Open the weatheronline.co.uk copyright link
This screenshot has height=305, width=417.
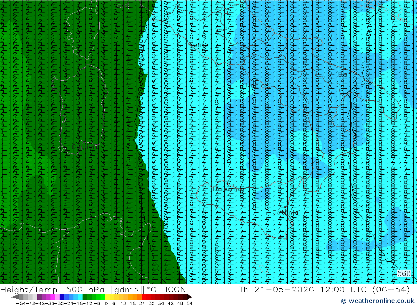tap(378, 301)
